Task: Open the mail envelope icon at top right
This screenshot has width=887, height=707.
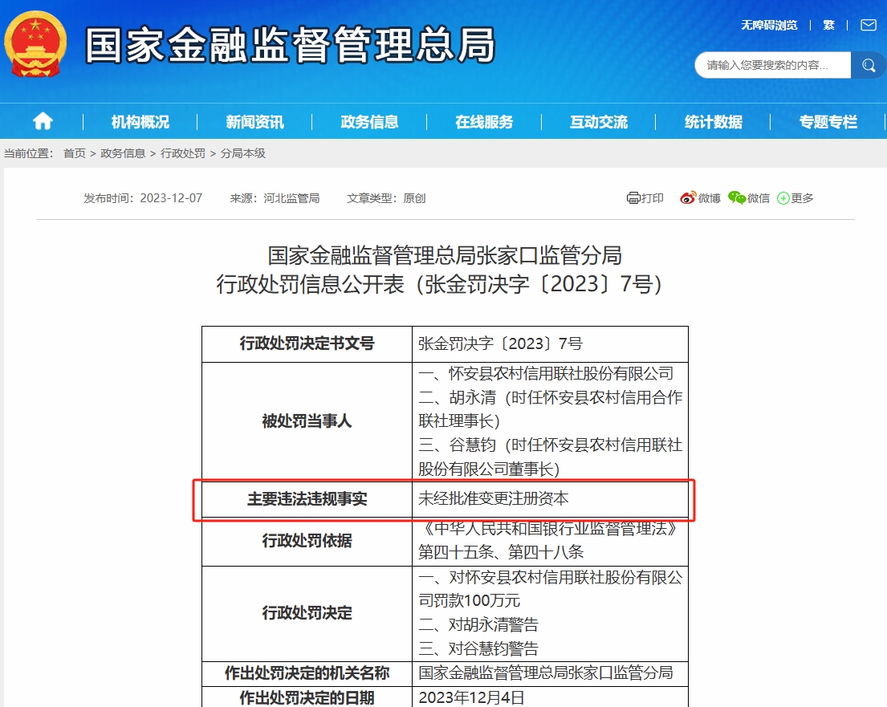Action: (x=868, y=25)
